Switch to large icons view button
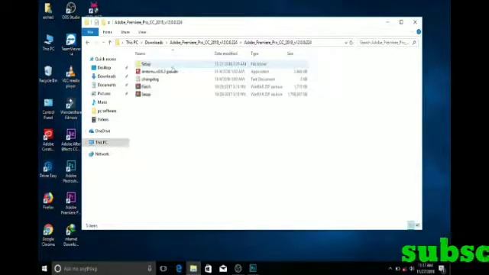Image resolution: width=489 pixels, height=275 pixels. pyautogui.click(x=418, y=225)
